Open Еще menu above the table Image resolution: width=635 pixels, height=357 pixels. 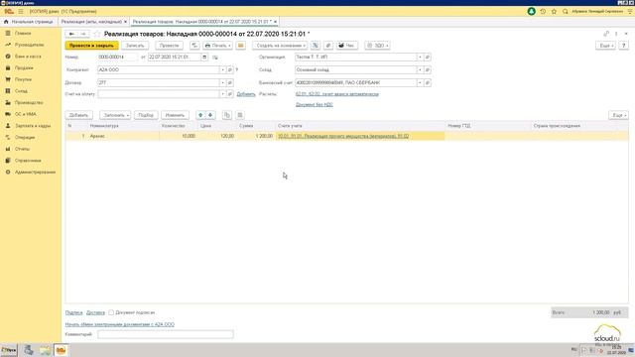[x=618, y=115]
